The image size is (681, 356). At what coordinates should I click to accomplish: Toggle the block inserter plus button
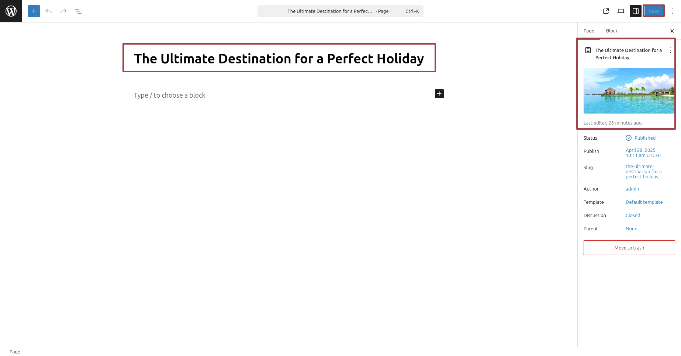click(34, 11)
